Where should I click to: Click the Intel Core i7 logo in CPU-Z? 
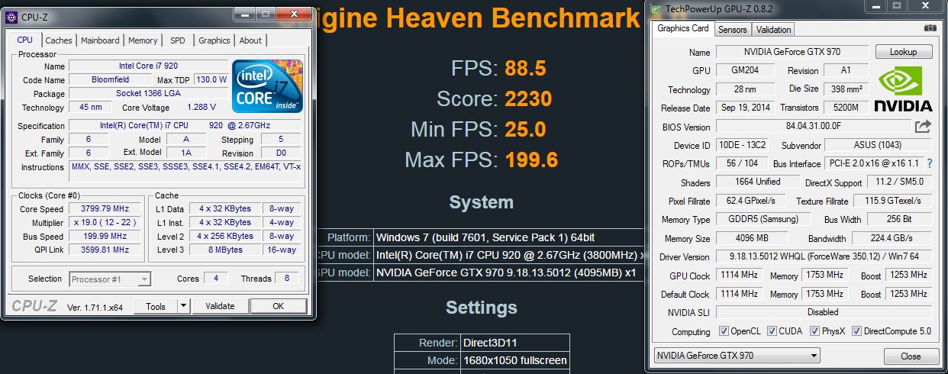pyautogui.click(x=267, y=86)
